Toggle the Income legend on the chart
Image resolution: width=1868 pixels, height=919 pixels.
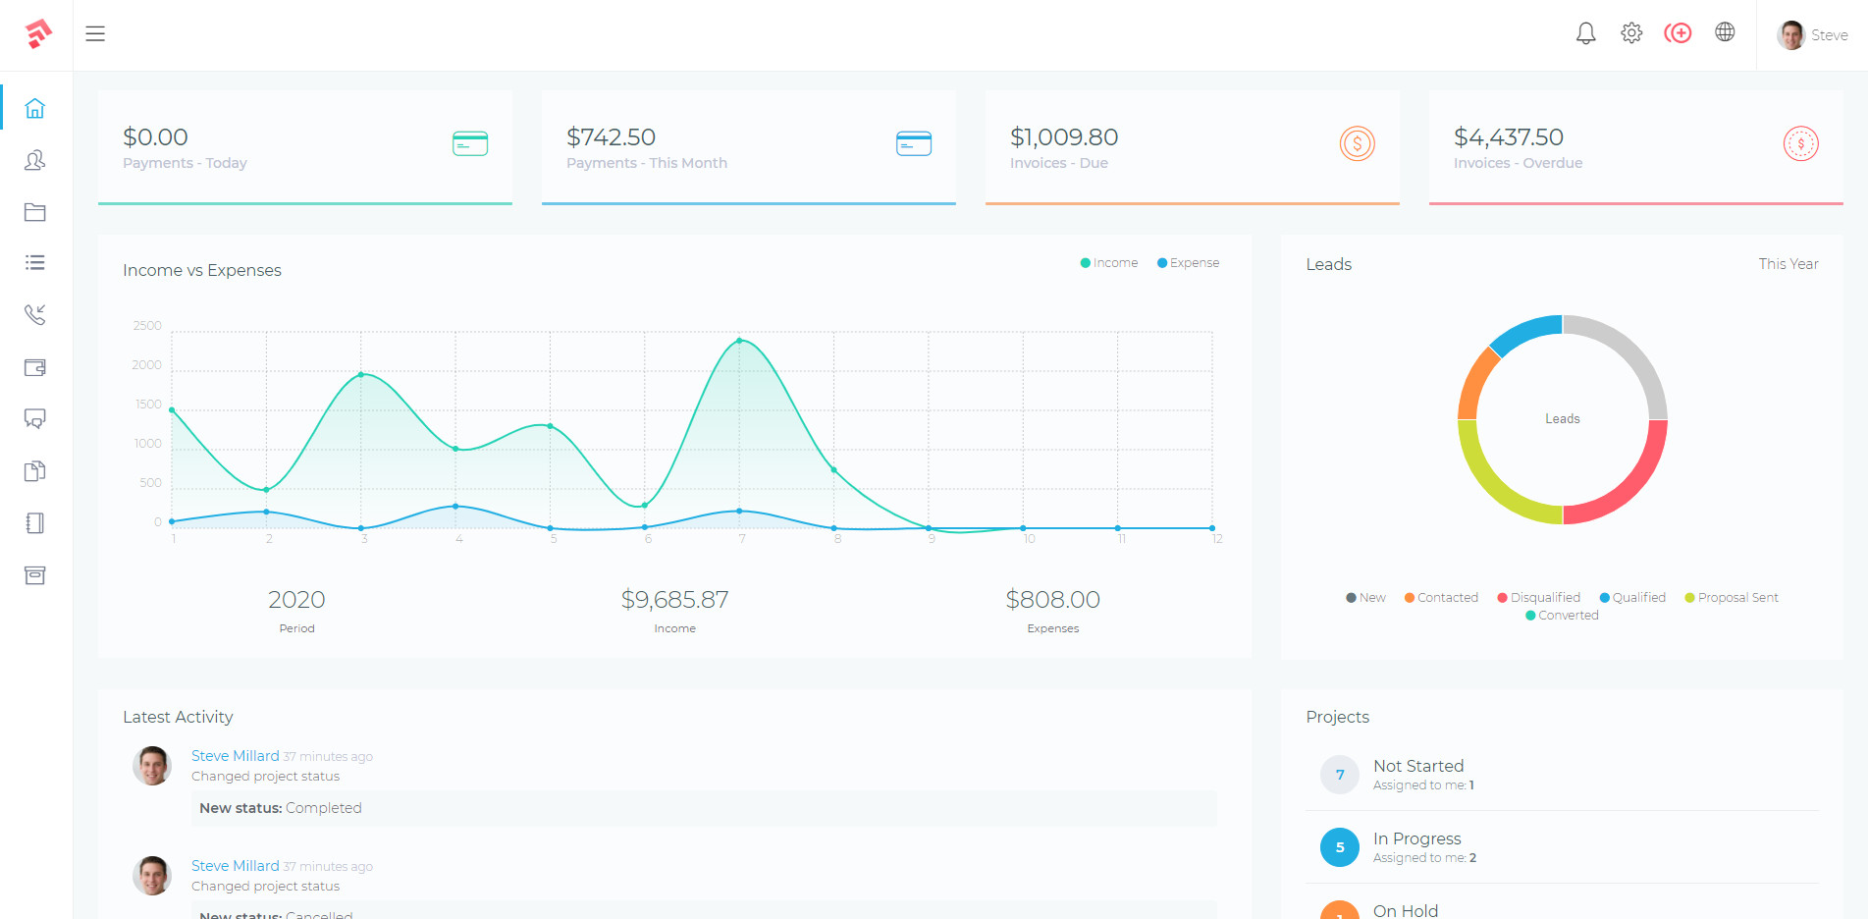(1108, 262)
